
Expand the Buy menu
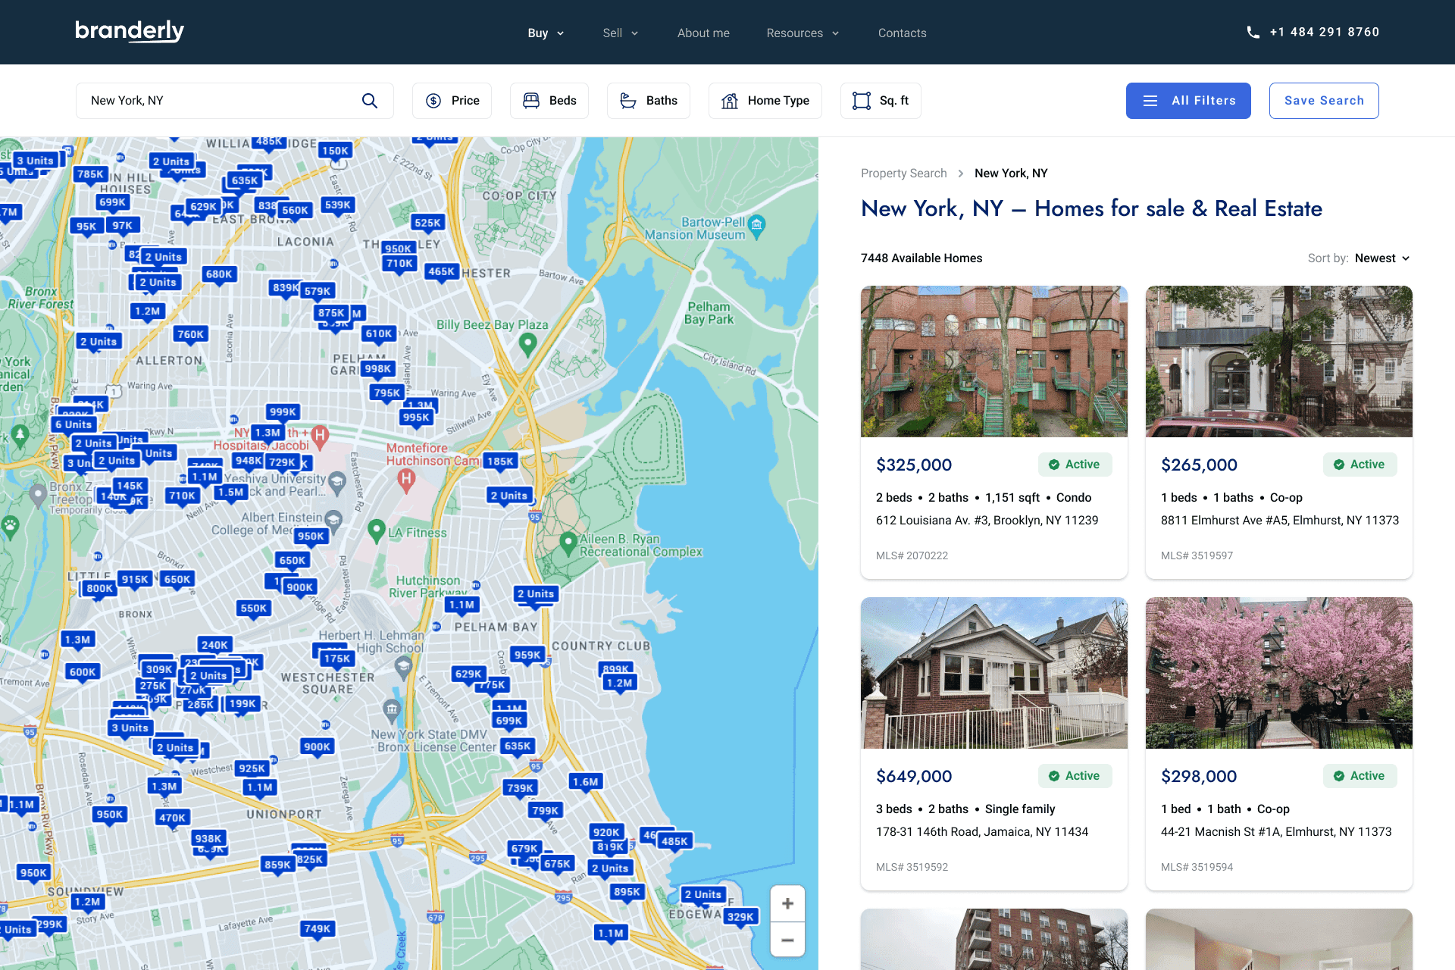click(546, 33)
